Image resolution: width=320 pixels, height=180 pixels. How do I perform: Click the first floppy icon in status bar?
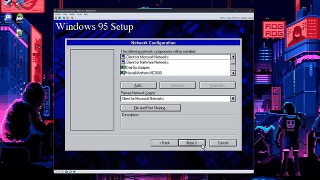(x=55, y=171)
